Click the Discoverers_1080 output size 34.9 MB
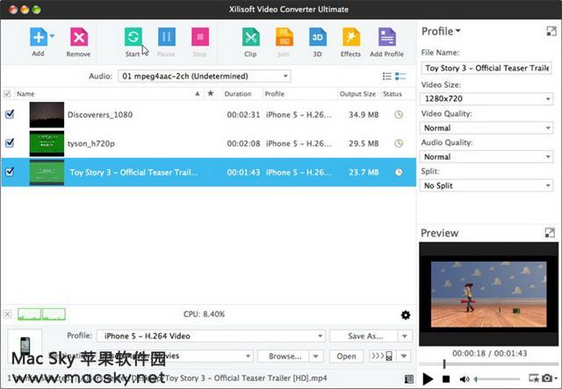Image resolution: width=562 pixels, height=389 pixels. 364,115
